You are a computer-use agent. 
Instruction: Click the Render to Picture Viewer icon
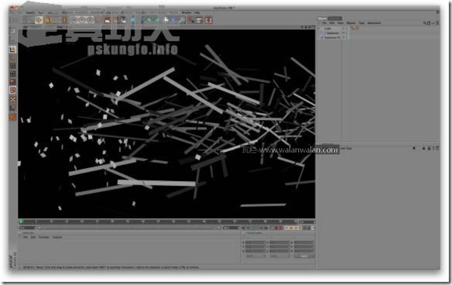[199, 20]
